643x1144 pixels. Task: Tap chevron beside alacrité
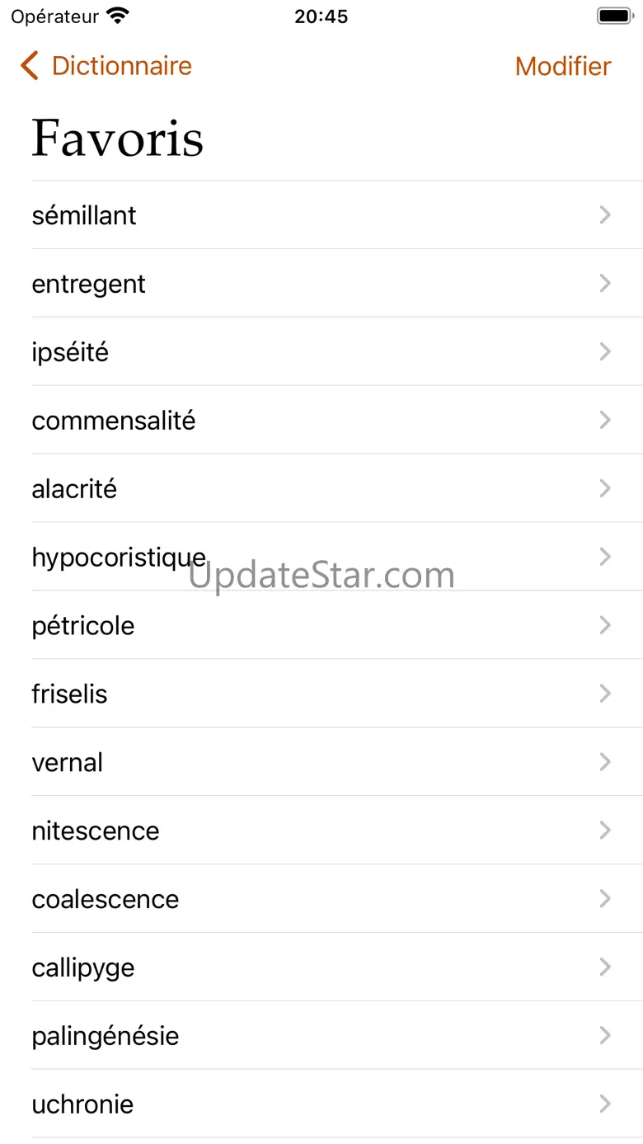[605, 489]
